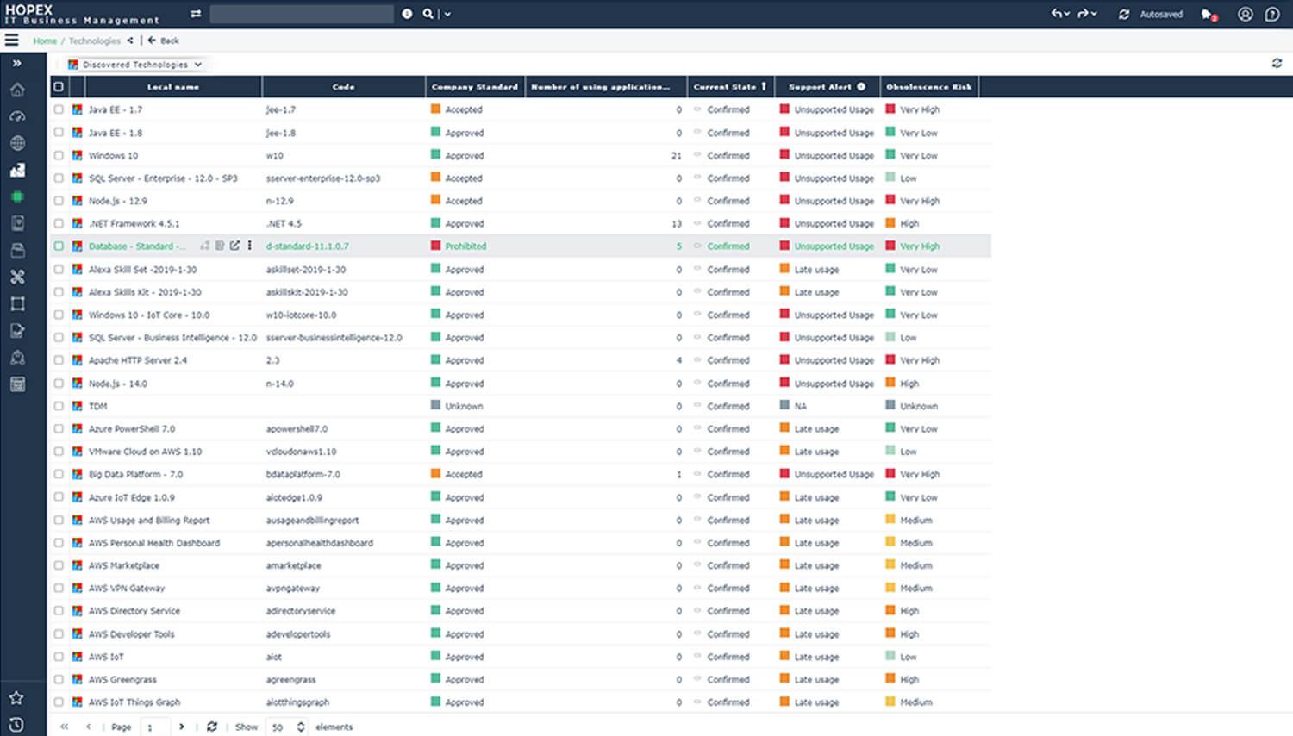Image resolution: width=1293 pixels, height=736 pixels.
Task: Click the top search input field
Action: [302, 14]
